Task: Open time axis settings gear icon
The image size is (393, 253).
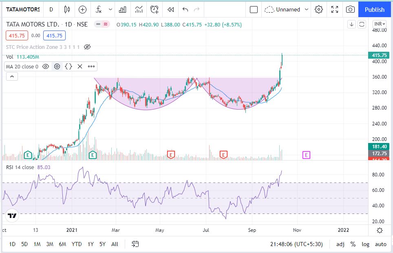Action: tap(380, 230)
